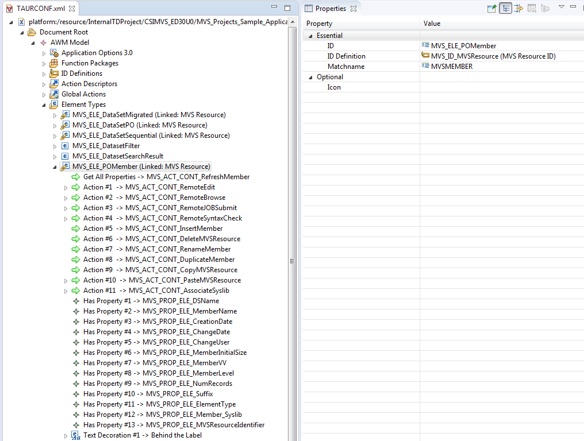The image size is (584, 441).
Task: Click the Global Actions icon
Action: pyautogui.click(x=54, y=94)
